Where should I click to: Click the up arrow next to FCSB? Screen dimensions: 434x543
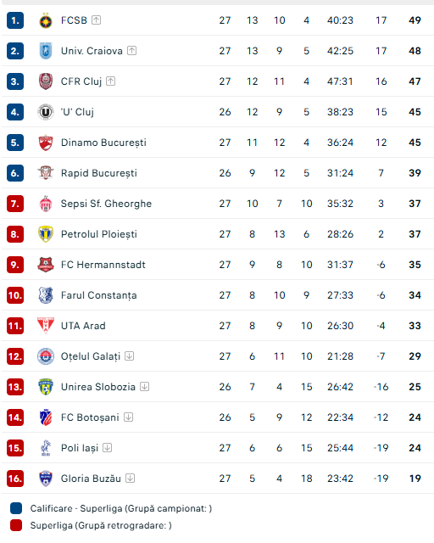[x=97, y=20]
